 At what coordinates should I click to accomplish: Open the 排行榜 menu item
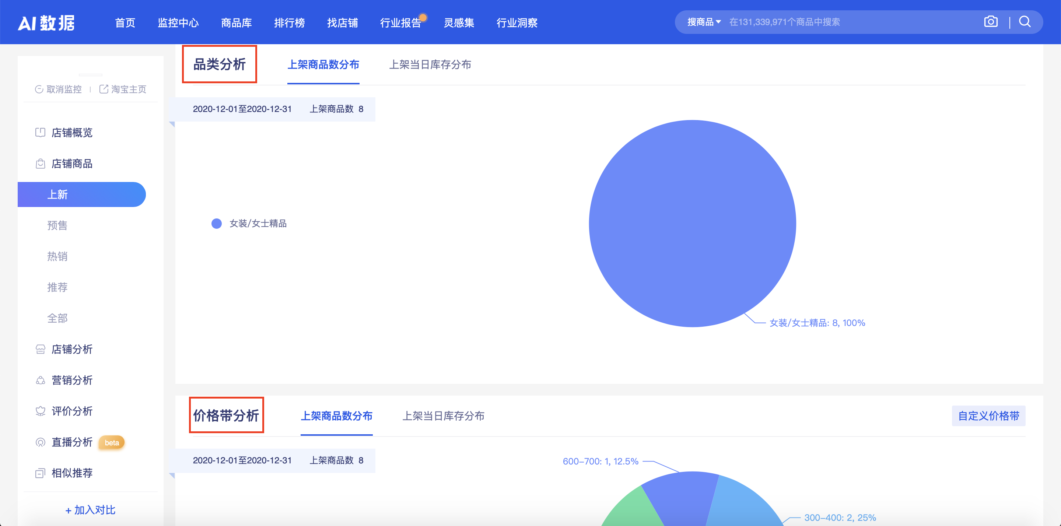click(x=290, y=23)
